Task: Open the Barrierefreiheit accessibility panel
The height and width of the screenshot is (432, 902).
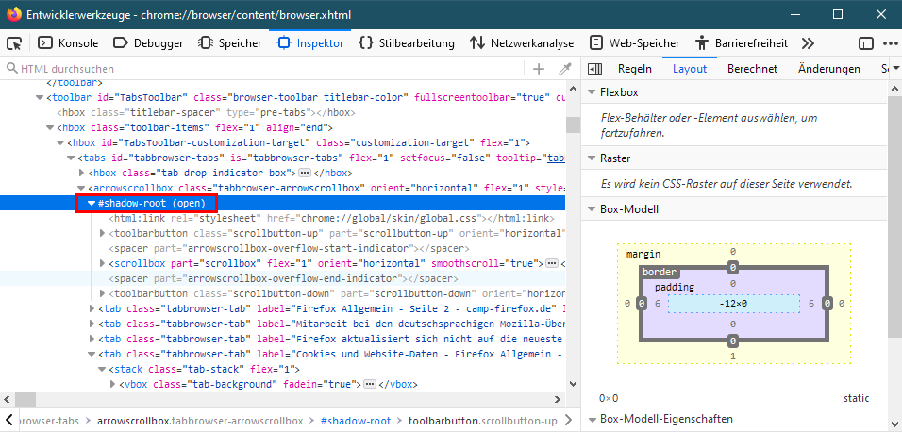Action: pos(741,43)
